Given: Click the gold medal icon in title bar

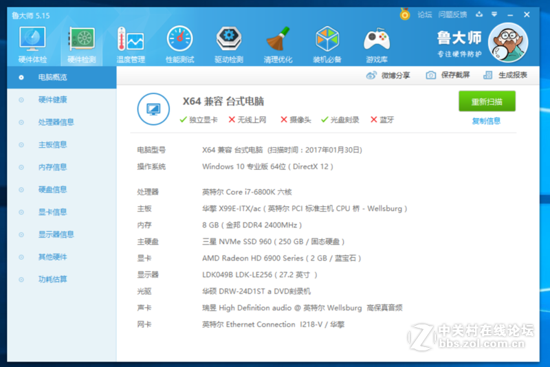Looking at the screenshot, I should click(405, 14).
